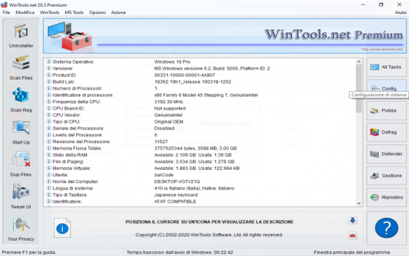Click the value 3192.30 MHz

tap(168, 102)
